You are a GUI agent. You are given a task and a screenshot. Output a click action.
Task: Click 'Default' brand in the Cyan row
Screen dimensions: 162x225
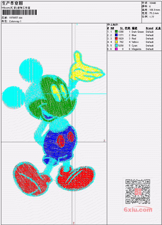(x=150, y=46)
